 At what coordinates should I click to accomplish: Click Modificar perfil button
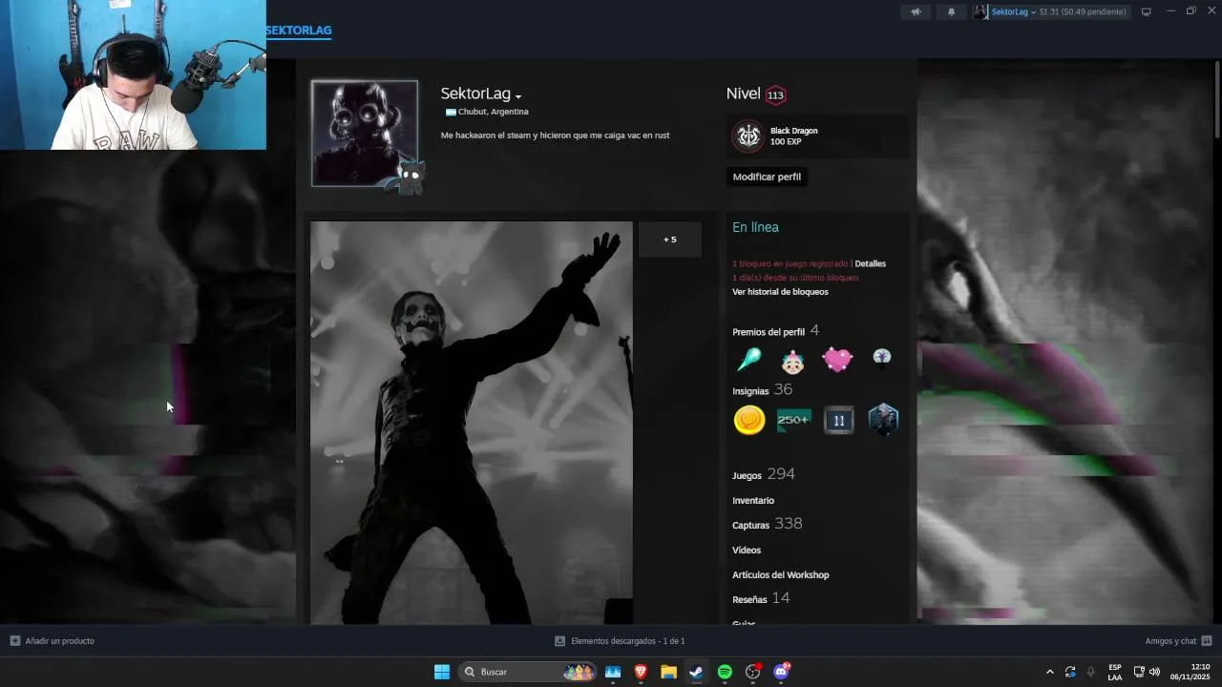click(x=767, y=177)
